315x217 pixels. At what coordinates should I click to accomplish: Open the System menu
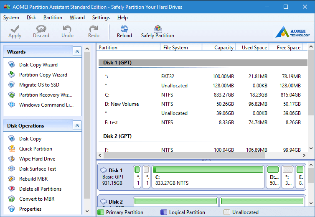pos(11,18)
